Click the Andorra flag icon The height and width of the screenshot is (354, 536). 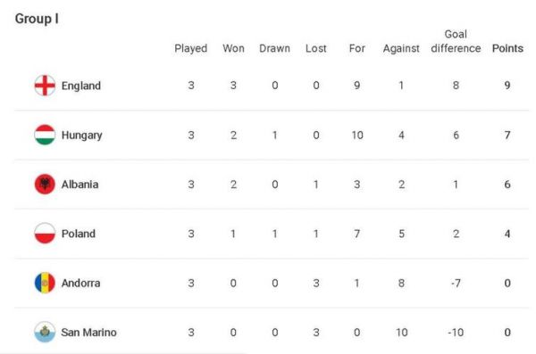click(45, 283)
